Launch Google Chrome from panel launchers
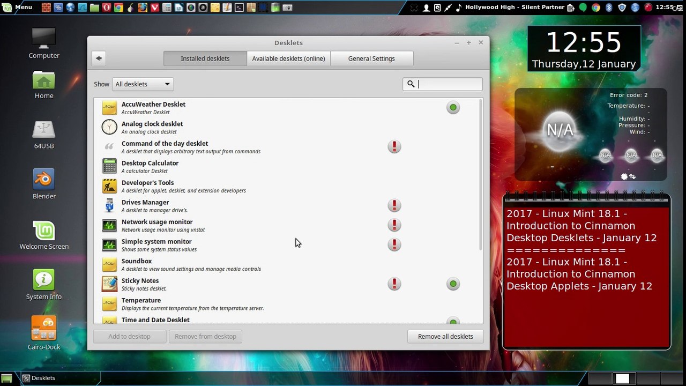 click(x=118, y=8)
